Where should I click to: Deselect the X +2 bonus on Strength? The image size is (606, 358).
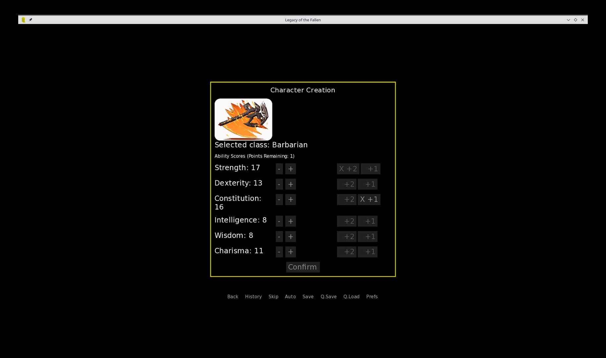(x=348, y=169)
